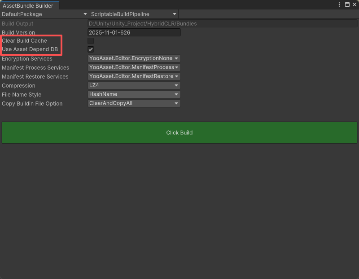Click the Use Asset Depend DB label
This screenshot has width=359, height=279.
click(x=30, y=49)
